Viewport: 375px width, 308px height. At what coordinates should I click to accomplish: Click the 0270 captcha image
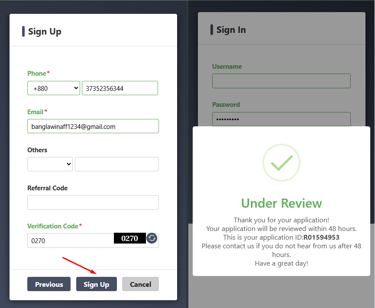click(130, 238)
